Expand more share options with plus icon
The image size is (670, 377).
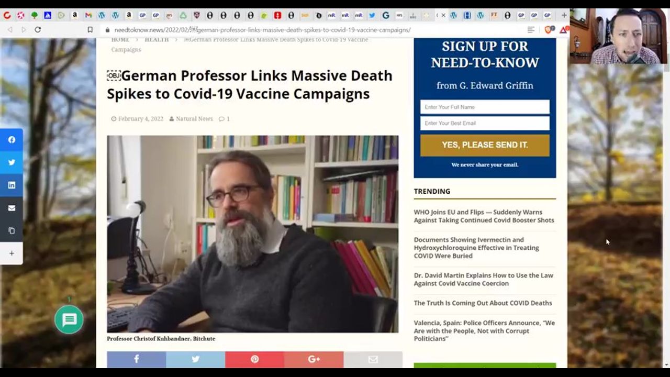point(12,253)
